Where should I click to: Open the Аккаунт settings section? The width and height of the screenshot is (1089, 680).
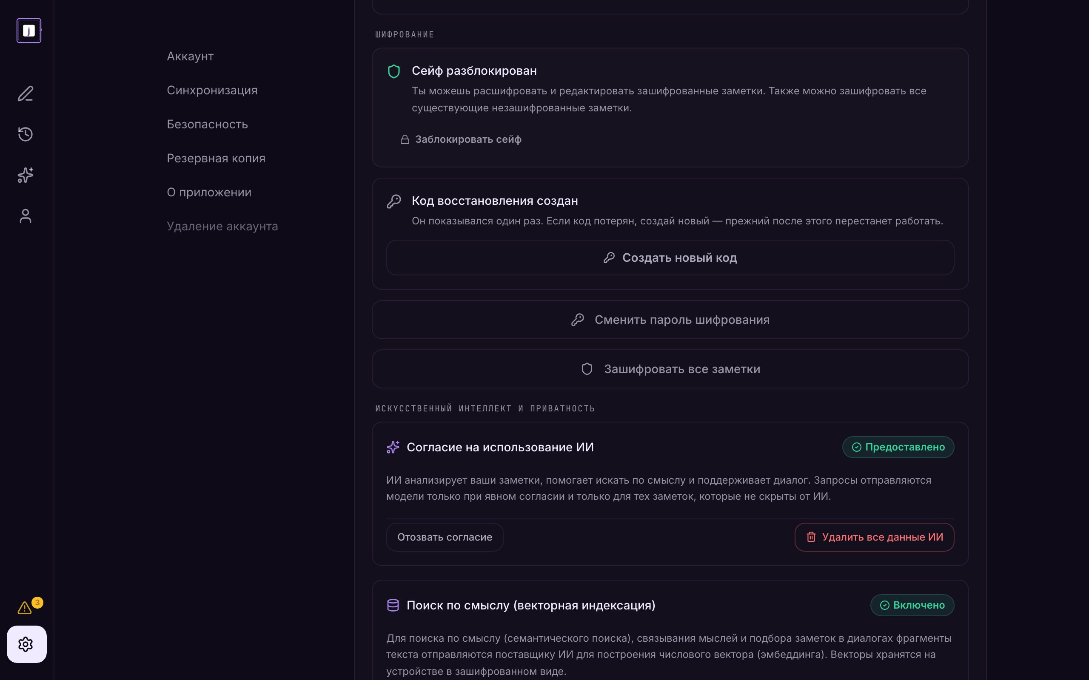coord(190,56)
